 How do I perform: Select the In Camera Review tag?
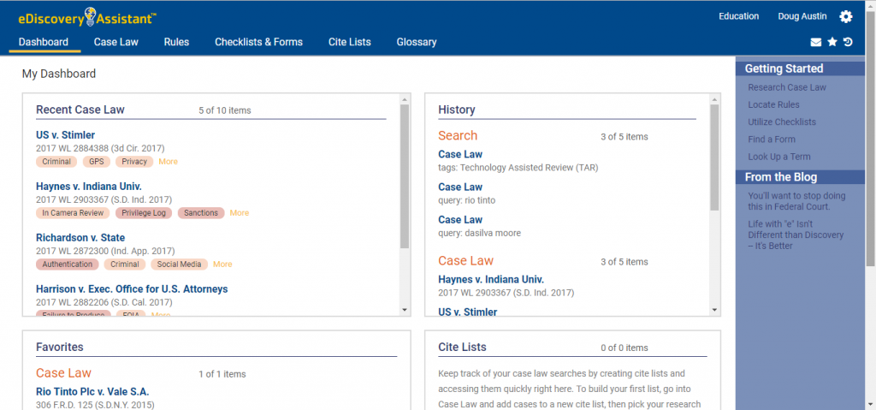click(73, 213)
